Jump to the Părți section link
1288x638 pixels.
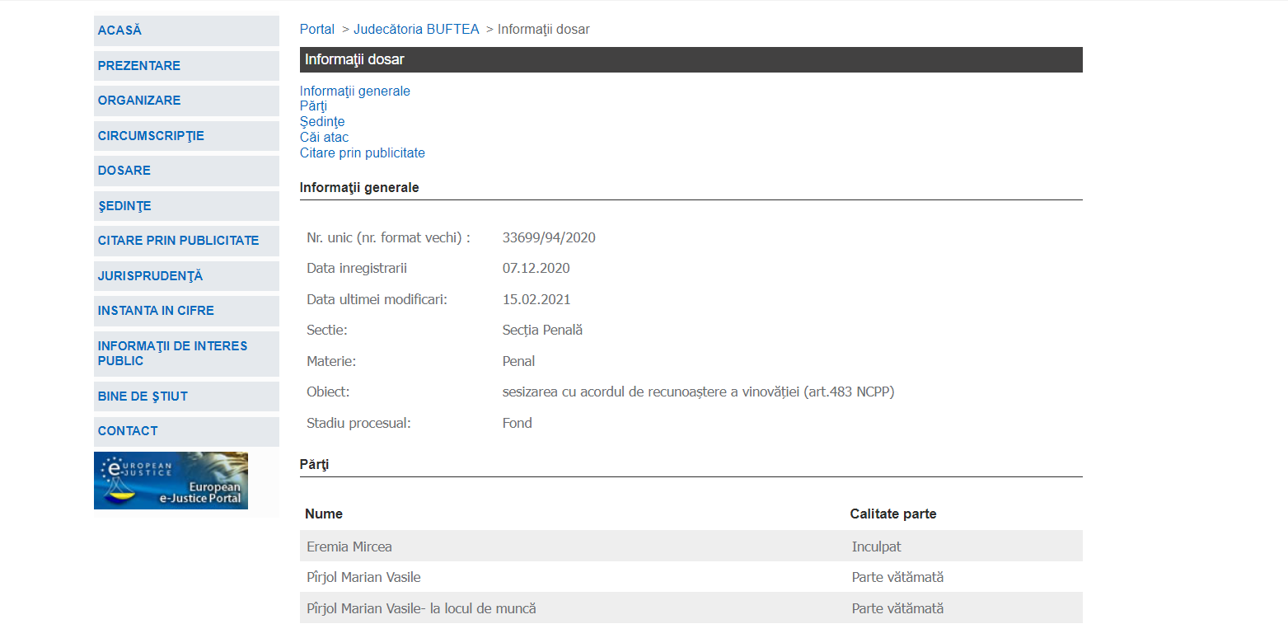313,106
